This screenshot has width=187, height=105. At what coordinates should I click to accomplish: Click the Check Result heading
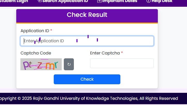87,15
